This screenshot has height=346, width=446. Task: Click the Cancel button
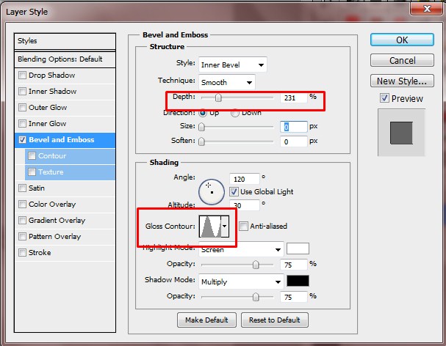[402, 60]
